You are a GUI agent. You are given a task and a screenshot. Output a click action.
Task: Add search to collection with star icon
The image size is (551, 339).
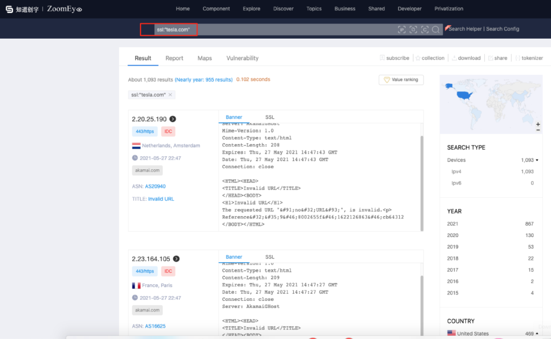pos(430,58)
